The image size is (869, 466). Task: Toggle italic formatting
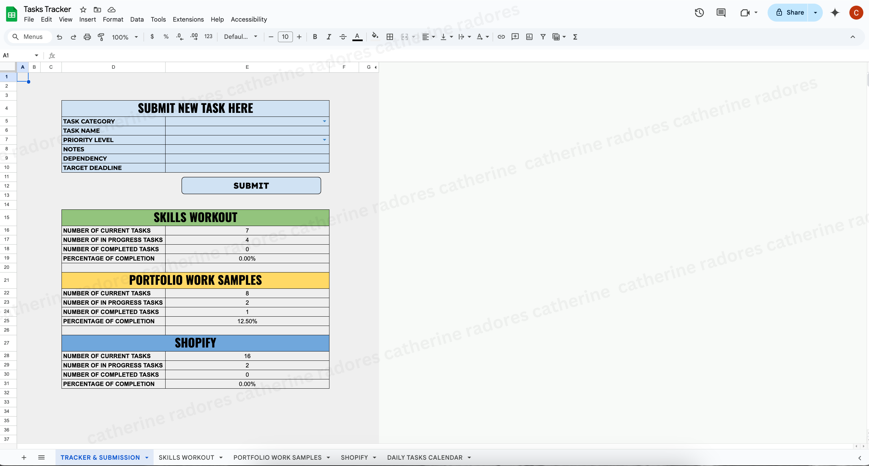point(328,37)
